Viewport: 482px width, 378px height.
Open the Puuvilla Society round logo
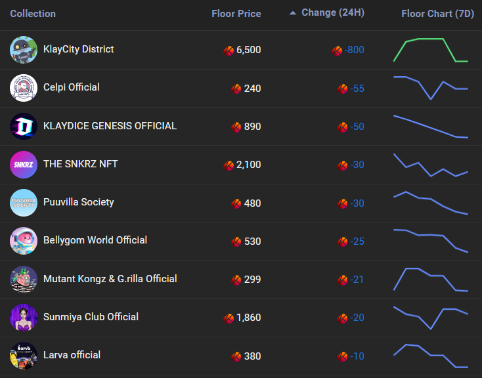click(x=24, y=203)
